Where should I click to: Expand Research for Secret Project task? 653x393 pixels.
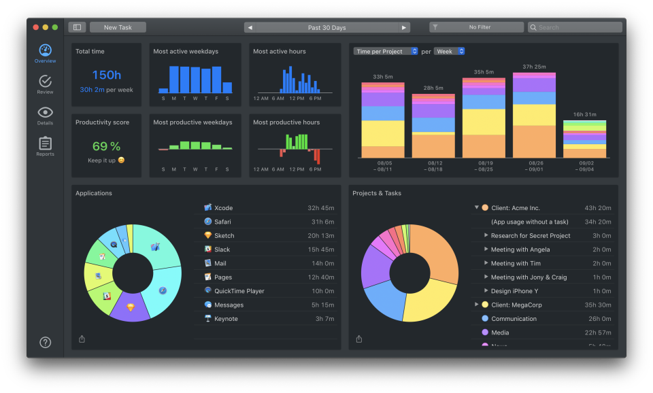[x=486, y=235]
